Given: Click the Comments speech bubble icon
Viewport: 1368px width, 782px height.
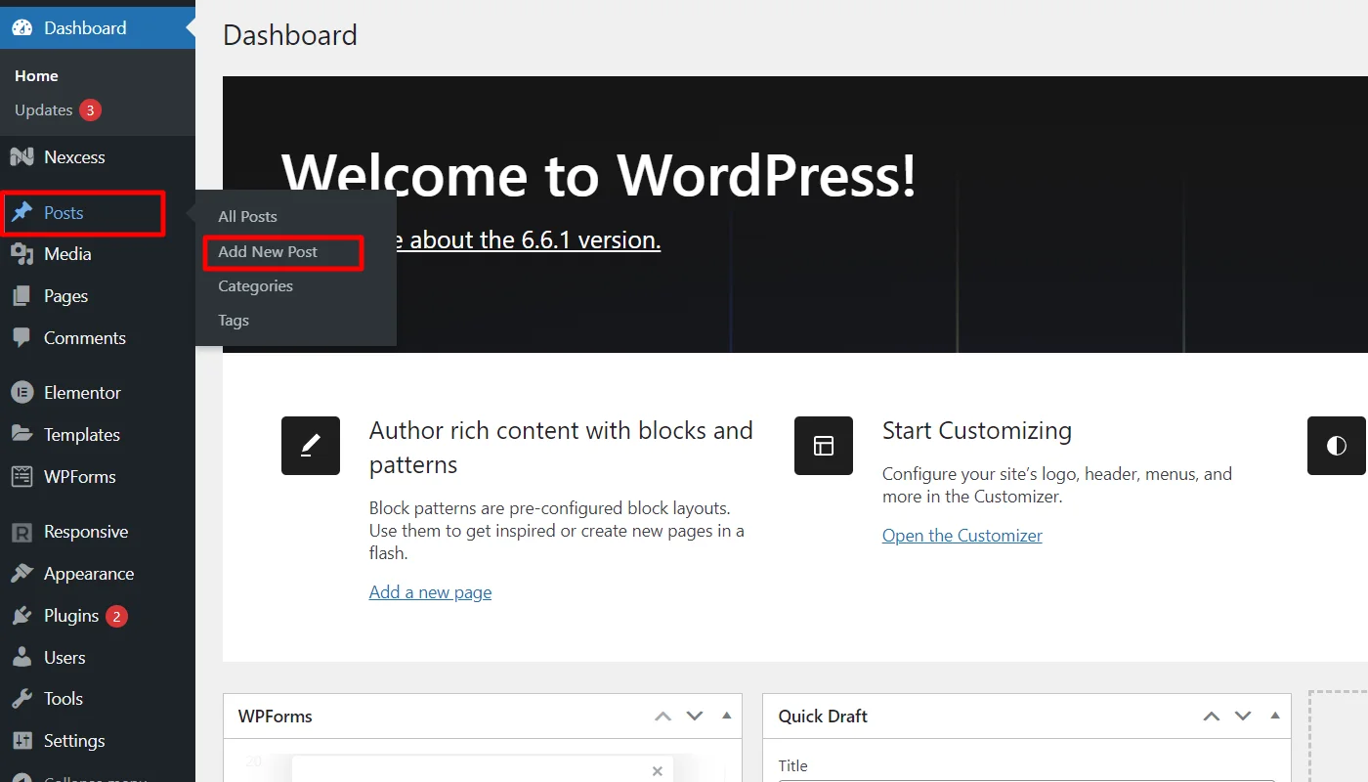Looking at the screenshot, I should pos(21,338).
